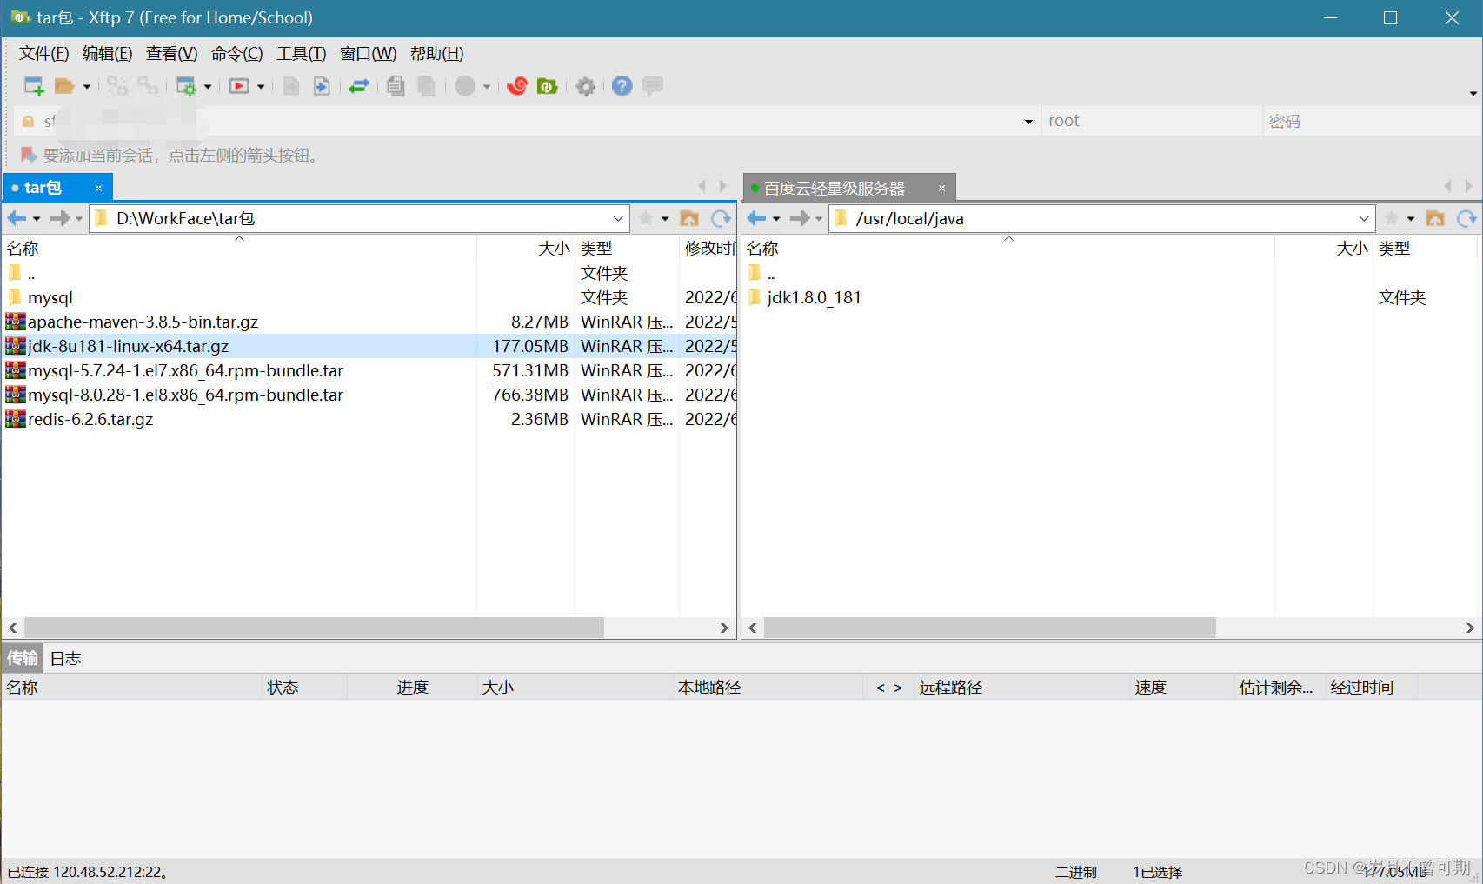Click the Open Session folder icon
The image size is (1483, 884).
(x=64, y=86)
